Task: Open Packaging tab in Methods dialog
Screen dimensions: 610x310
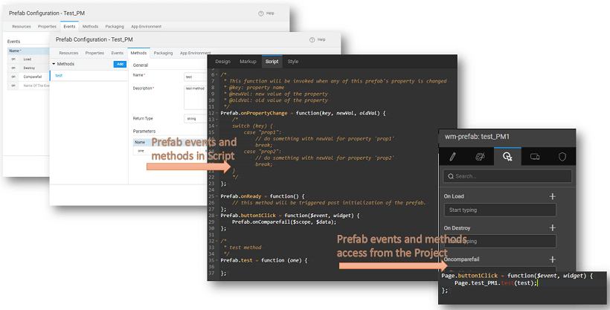Action: tap(163, 53)
